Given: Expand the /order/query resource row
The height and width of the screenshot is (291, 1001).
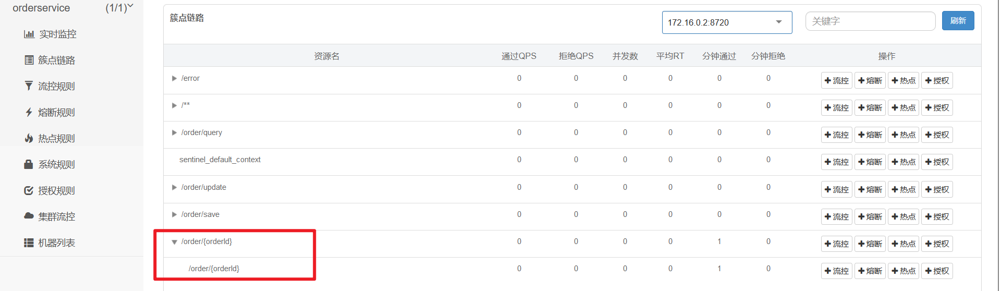Looking at the screenshot, I should click(175, 132).
